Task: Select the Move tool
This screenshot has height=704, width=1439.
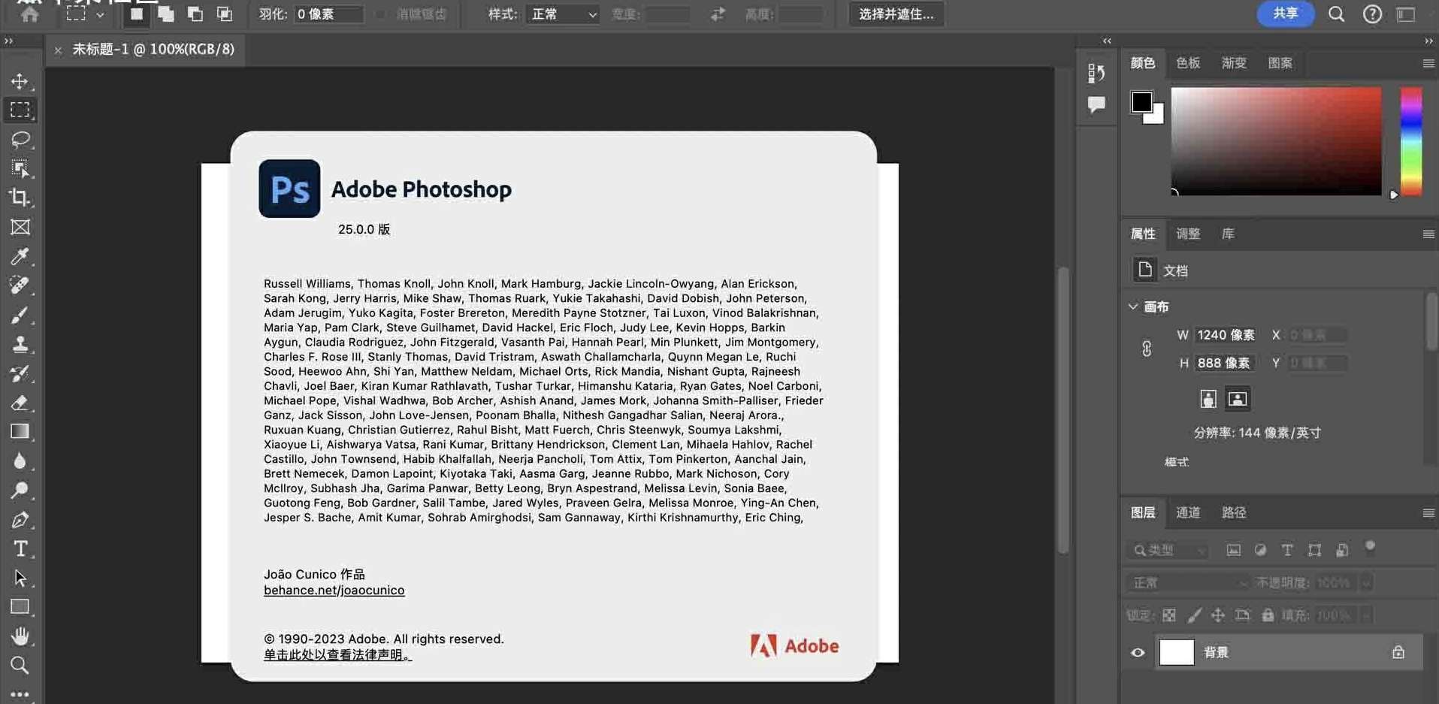Action: [20, 81]
